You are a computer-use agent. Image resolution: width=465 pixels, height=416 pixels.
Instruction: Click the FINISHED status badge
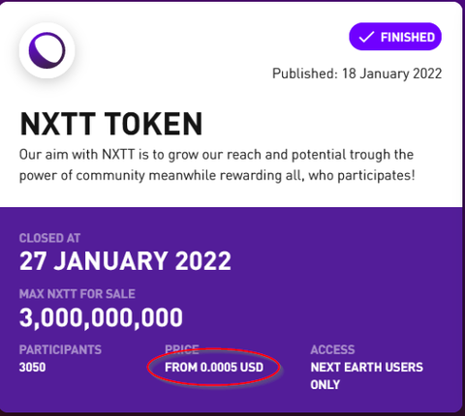(395, 37)
